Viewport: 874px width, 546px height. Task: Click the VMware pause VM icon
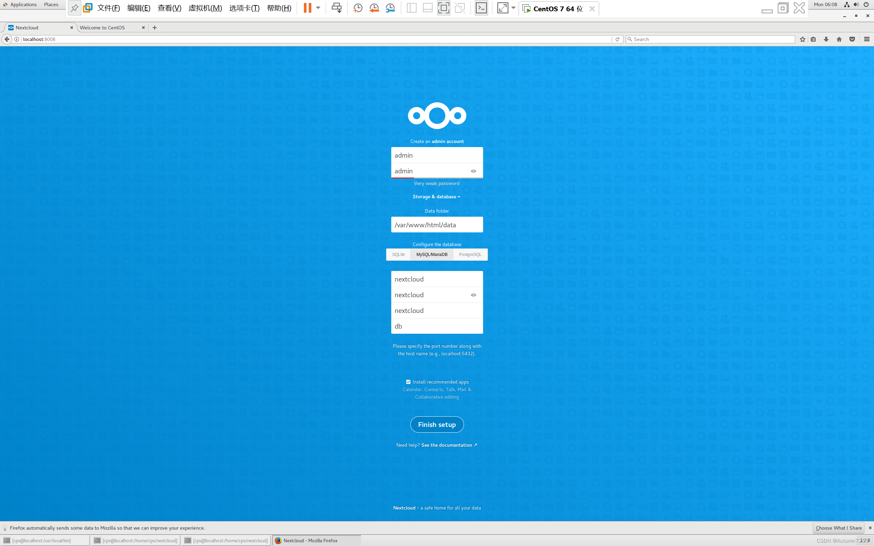pos(307,8)
